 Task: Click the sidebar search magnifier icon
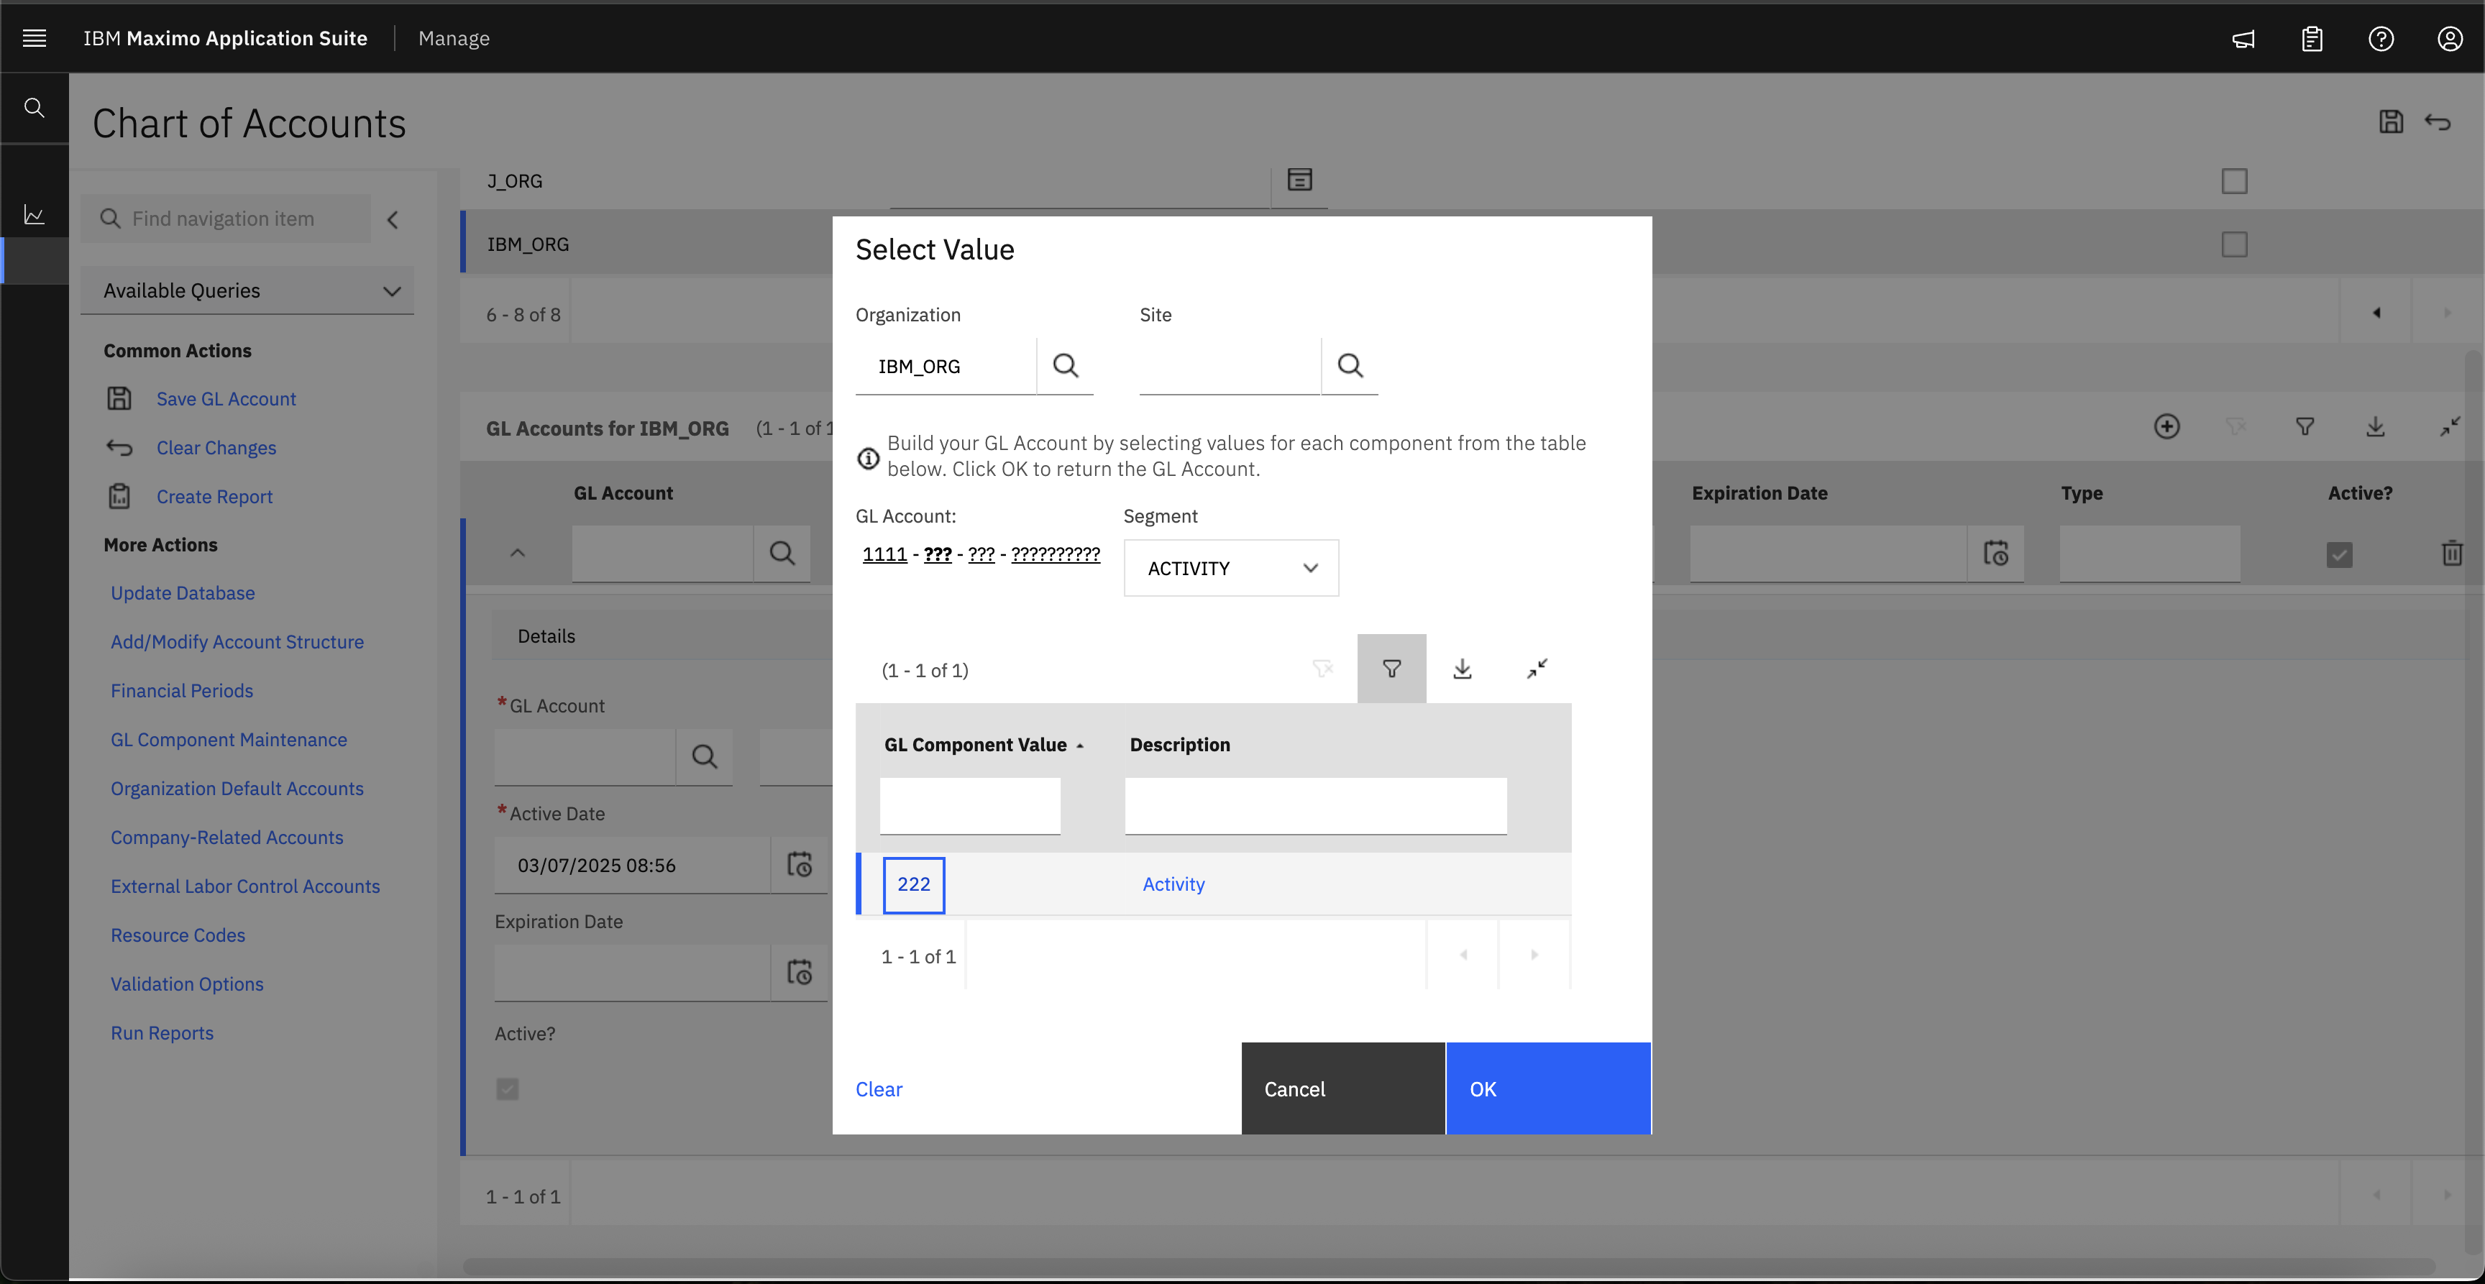click(x=34, y=107)
